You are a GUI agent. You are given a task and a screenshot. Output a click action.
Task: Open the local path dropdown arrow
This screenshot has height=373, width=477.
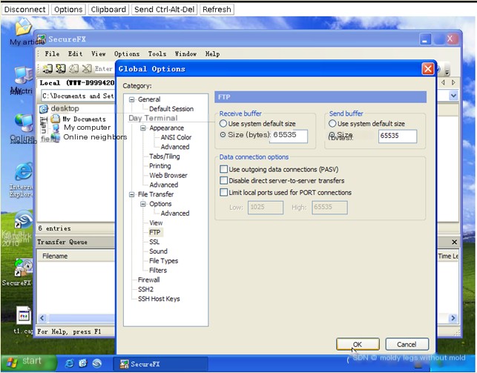[x=453, y=96]
